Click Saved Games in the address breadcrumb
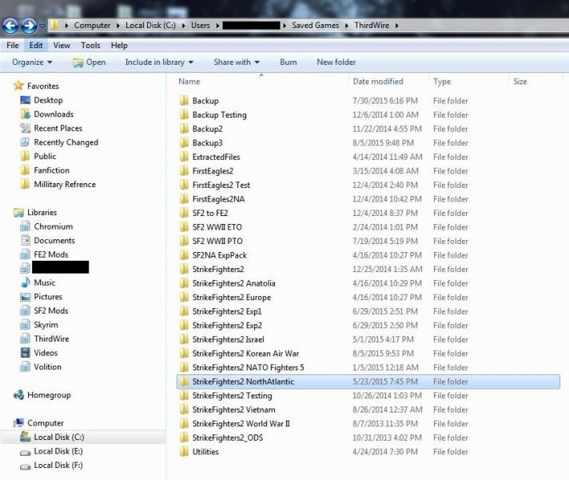Image resolution: width=569 pixels, height=480 pixels. coord(315,26)
